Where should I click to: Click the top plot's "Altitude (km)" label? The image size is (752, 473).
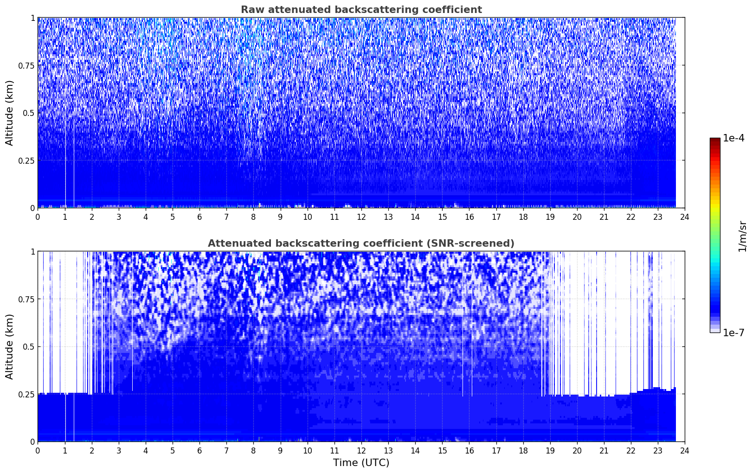[x=10, y=113]
